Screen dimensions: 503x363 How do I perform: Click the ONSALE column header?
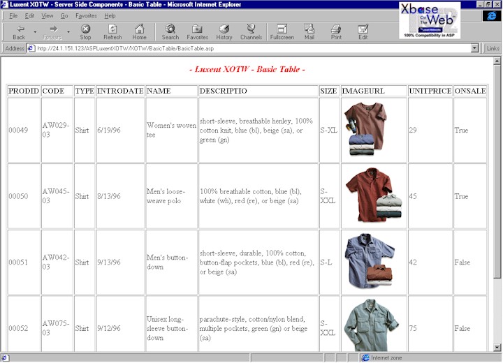[x=470, y=91]
